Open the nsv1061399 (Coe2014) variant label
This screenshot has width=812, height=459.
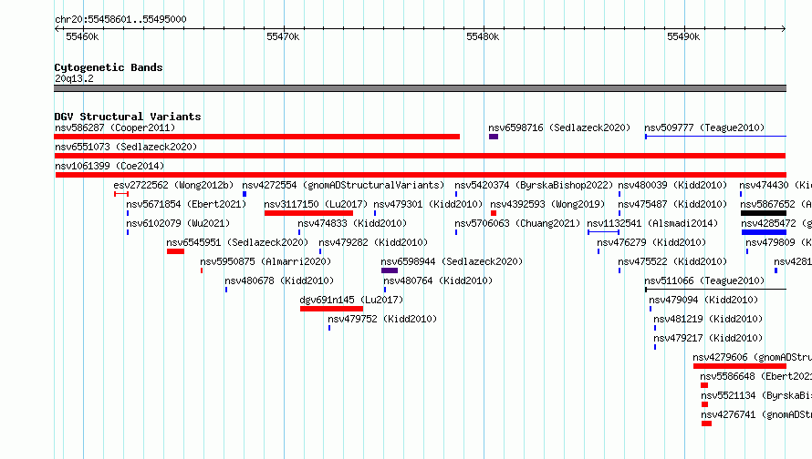[109, 166]
